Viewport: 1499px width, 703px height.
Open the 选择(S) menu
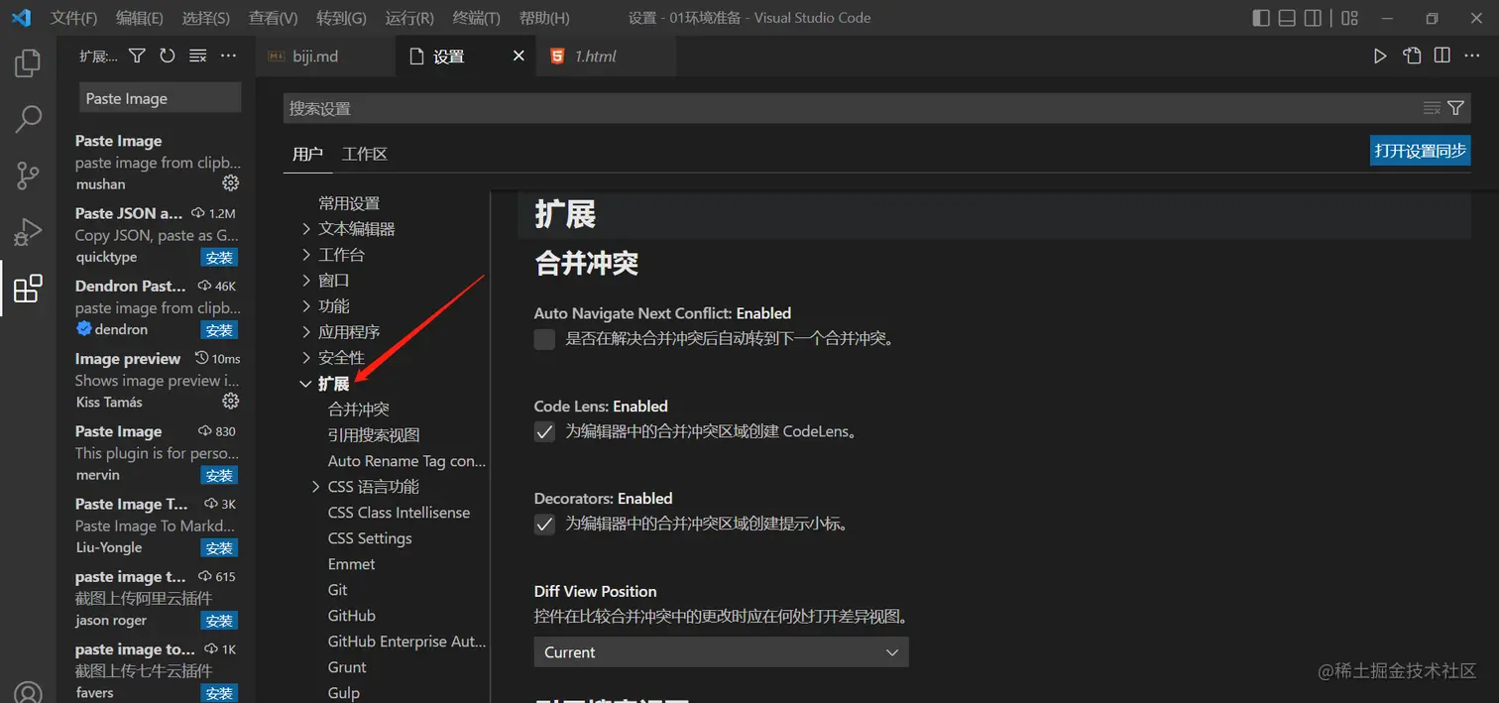pyautogui.click(x=206, y=18)
